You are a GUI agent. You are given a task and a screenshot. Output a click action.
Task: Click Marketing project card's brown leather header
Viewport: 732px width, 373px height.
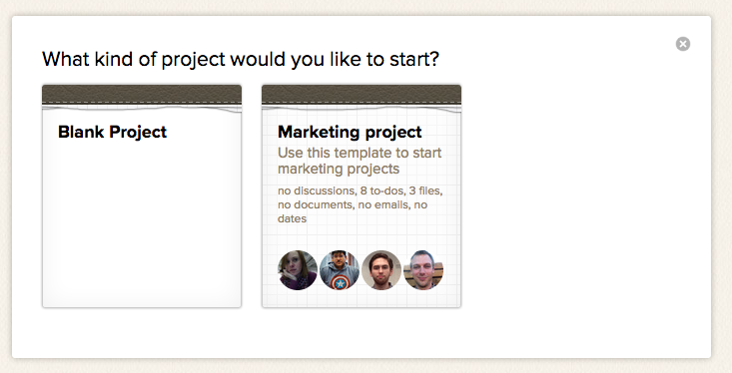coord(362,95)
